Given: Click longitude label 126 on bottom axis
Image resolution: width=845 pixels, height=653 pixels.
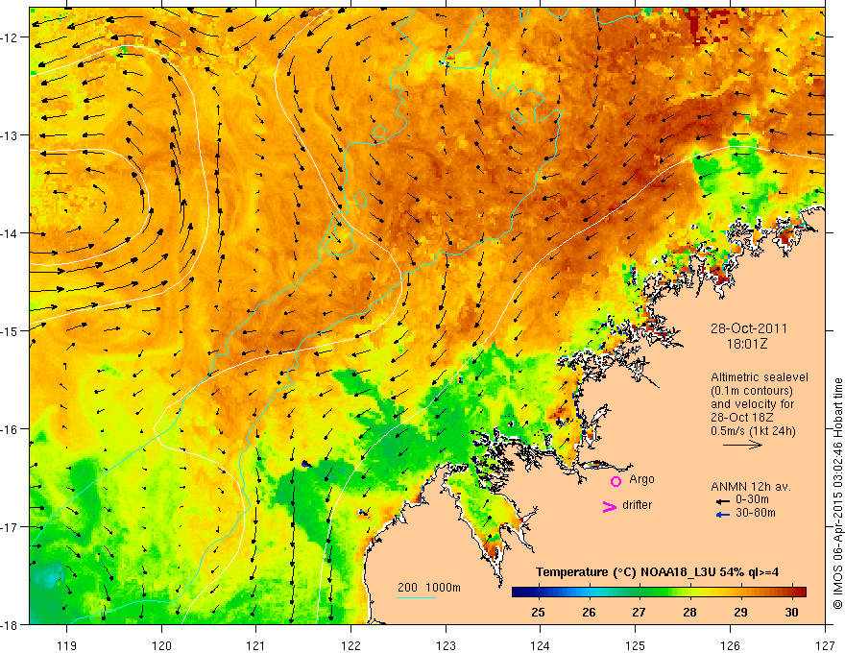Looking at the screenshot, I should [x=730, y=645].
